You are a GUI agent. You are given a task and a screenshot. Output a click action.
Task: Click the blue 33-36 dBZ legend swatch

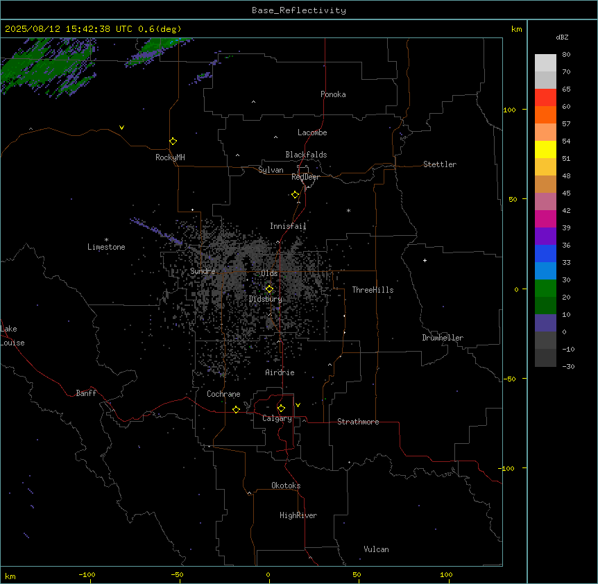coord(545,253)
